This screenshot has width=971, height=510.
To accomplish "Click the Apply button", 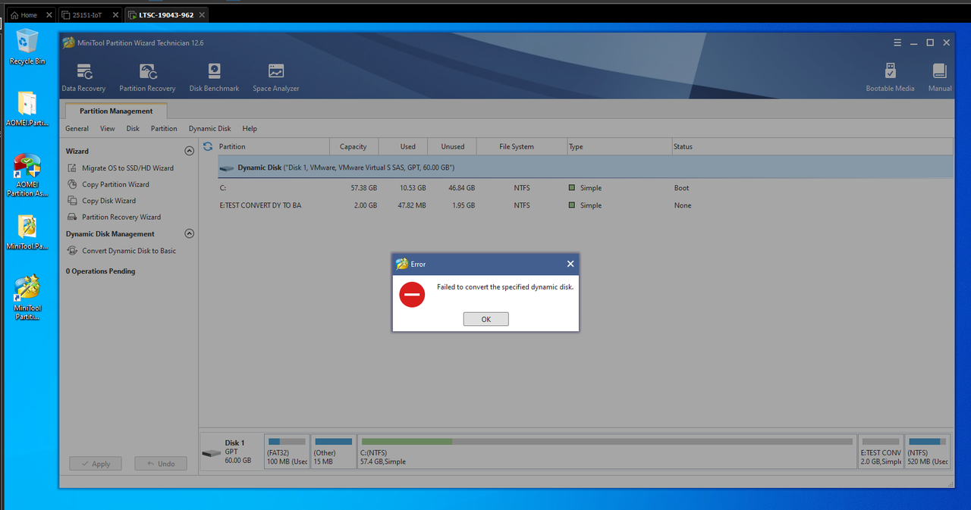I will point(95,464).
